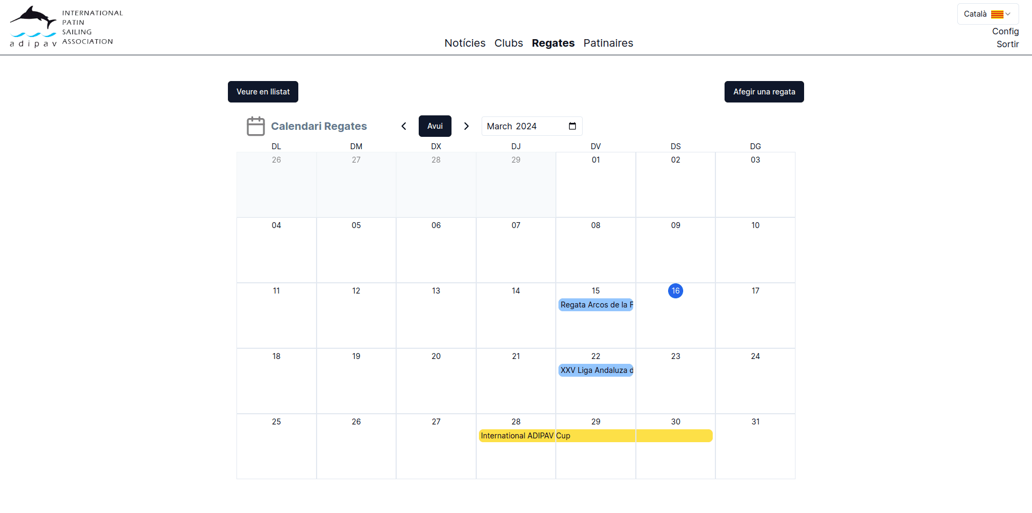Navigate to the Clubs section
This screenshot has height=513, width=1032.
(508, 43)
